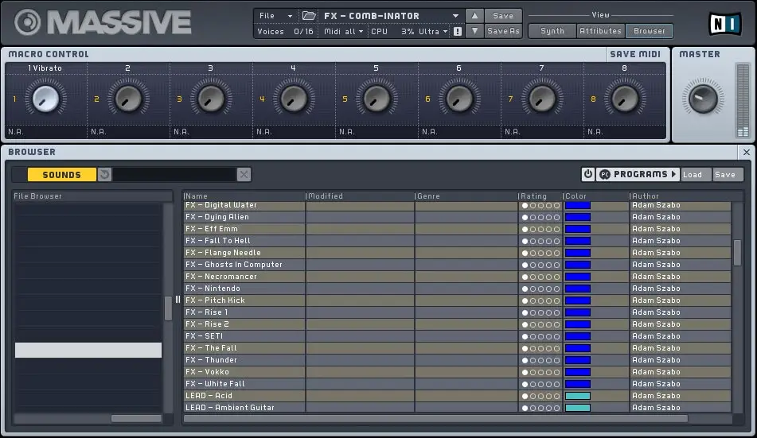Viewport: 757px width, 438px height.
Task: Set fifth rating dot for FX - Vokko
Action: (x=556, y=372)
